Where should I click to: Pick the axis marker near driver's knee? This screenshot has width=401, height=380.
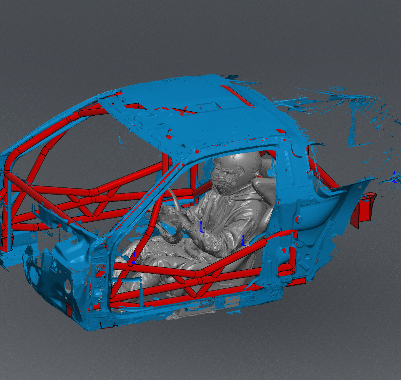coord(134,259)
